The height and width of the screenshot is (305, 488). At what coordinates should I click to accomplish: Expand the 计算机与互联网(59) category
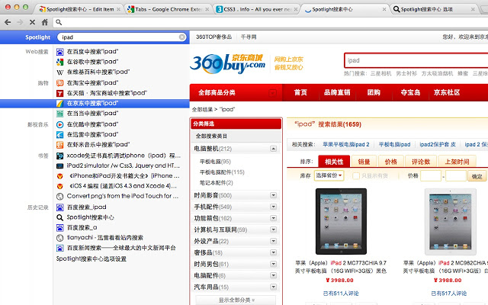(x=273, y=230)
